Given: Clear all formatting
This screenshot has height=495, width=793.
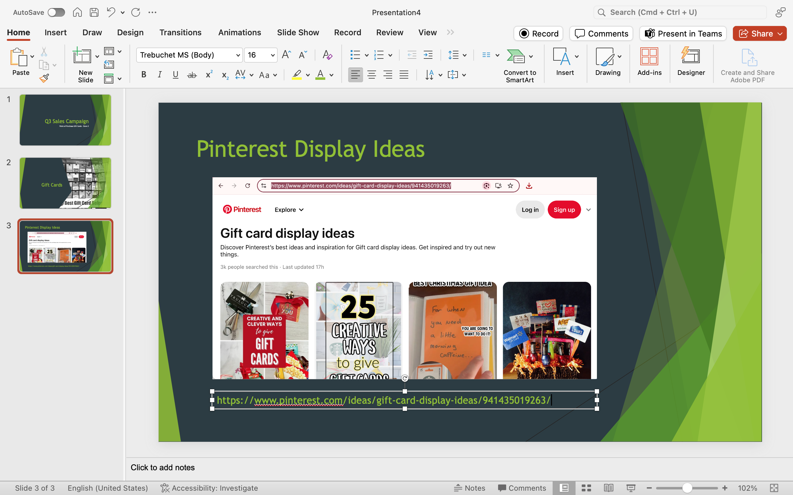Looking at the screenshot, I should (x=327, y=55).
